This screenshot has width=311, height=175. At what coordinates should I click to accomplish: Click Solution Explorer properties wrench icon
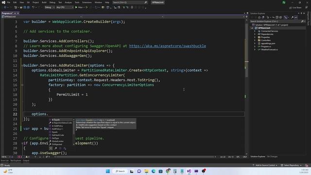[x=292, y=17]
